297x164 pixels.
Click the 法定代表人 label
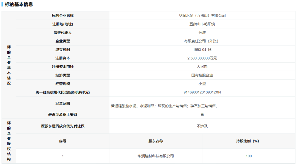click(x=63, y=33)
